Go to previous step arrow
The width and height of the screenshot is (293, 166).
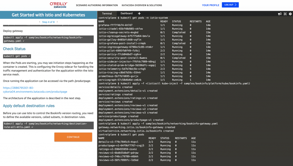(39, 22)
